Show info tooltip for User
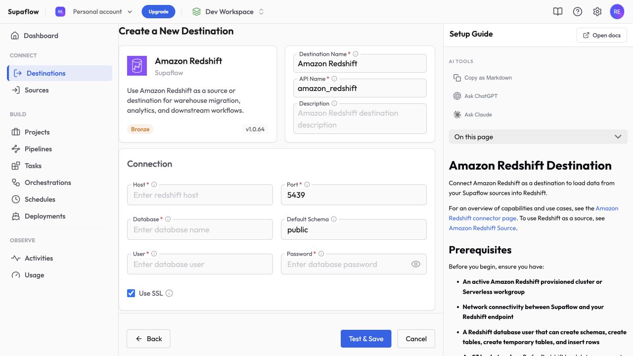Viewport: 633px width, 356px height. tap(154, 254)
